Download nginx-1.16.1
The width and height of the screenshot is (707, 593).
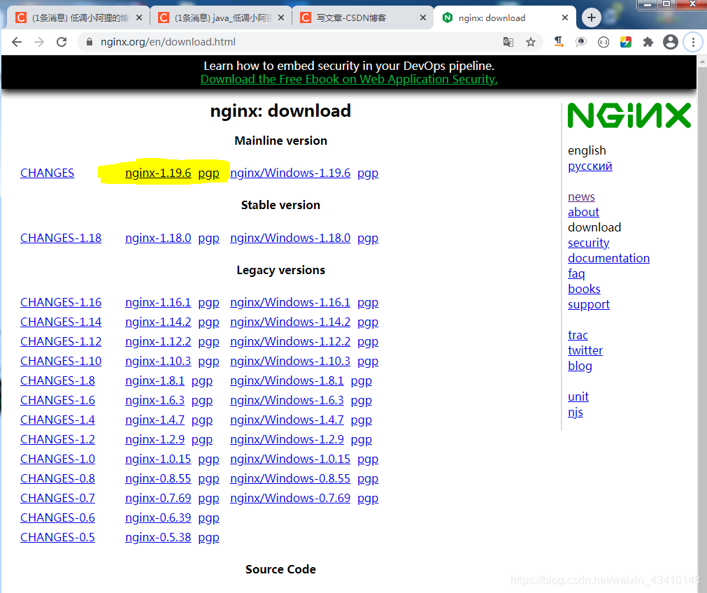158,303
